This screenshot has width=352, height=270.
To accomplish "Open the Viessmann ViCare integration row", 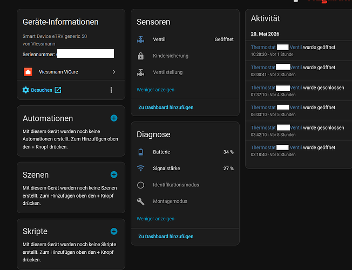I will coord(71,72).
